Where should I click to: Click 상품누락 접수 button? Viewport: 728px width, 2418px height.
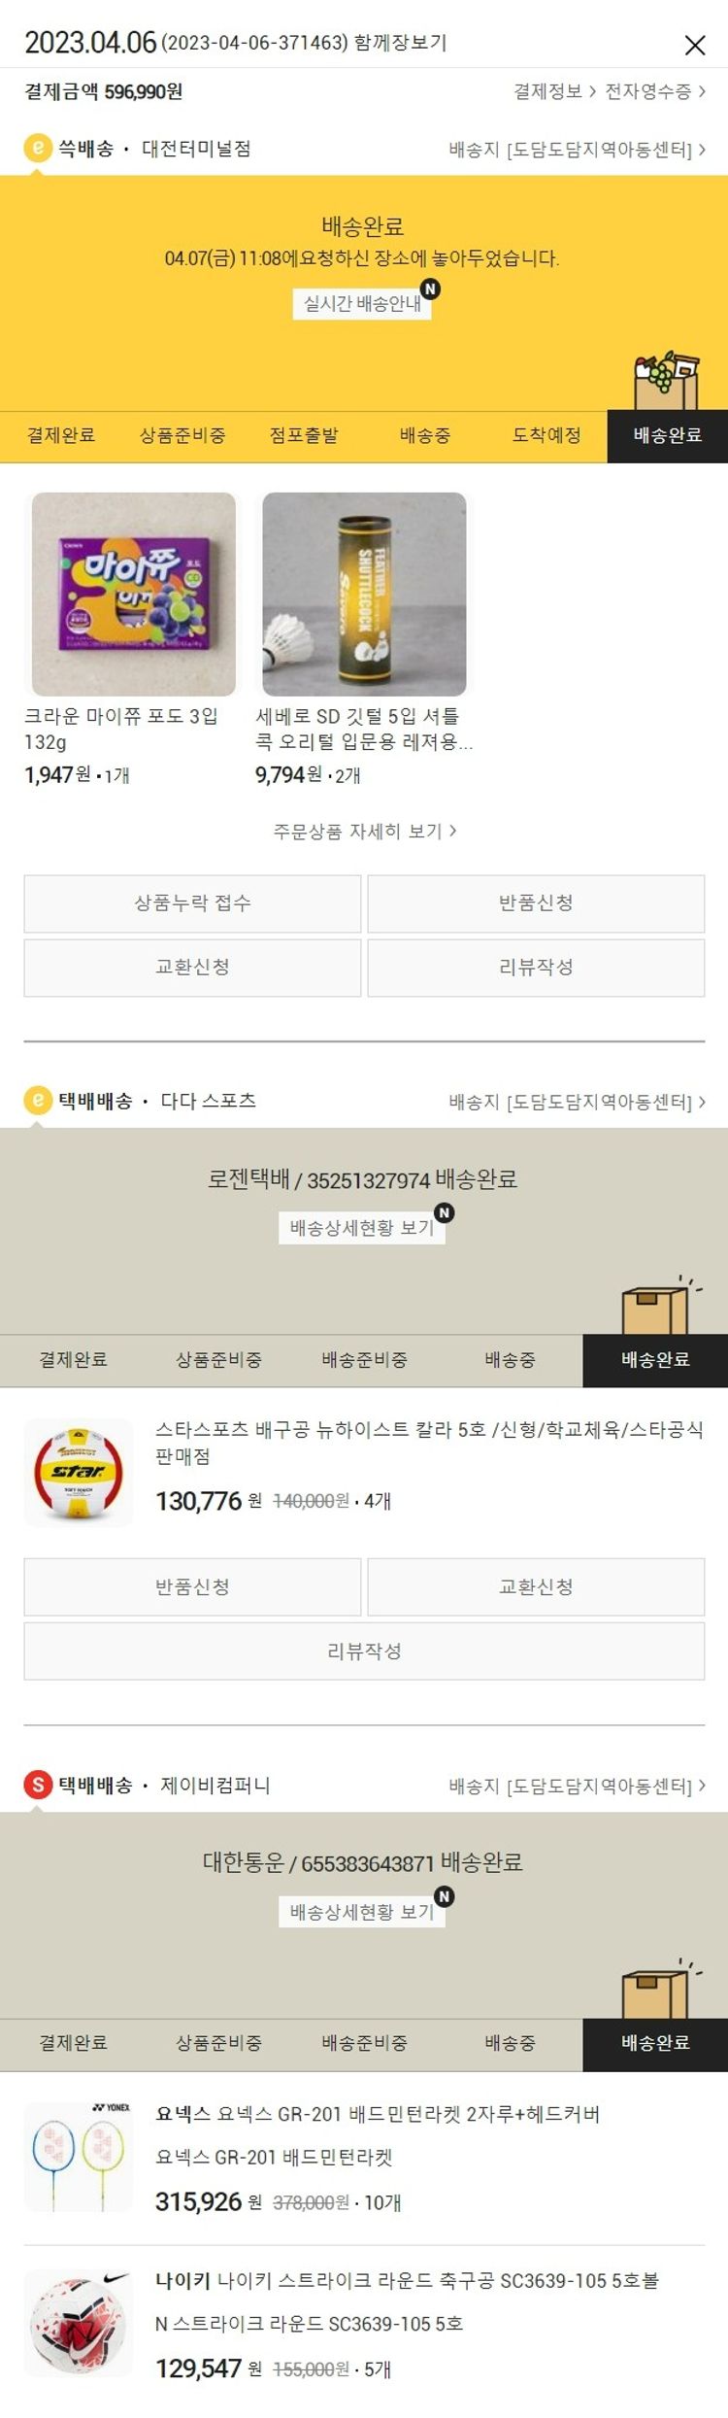tap(192, 902)
